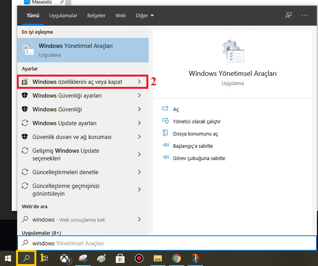This screenshot has height=266, width=318.
Task: Open the Windows Güvenliği result
Action: click(x=83, y=109)
